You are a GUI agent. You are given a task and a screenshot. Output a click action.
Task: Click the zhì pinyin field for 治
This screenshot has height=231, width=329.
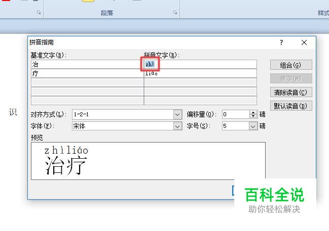(x=200, y=64)
